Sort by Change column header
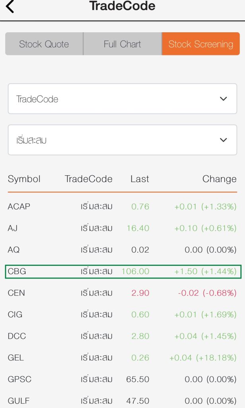The image size is (245, 408). tap(219, 179)
